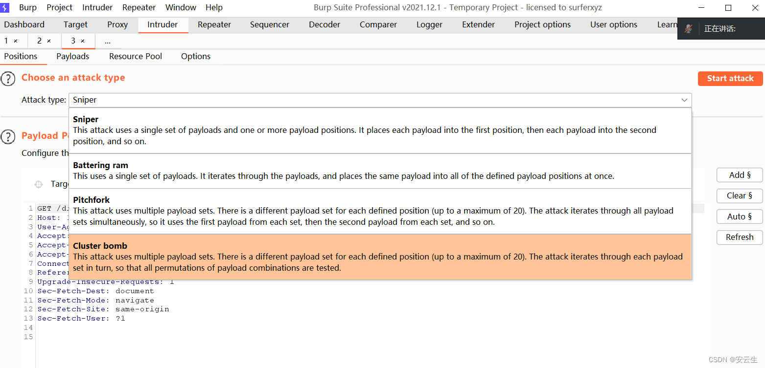Select Intruder attack tab 3
The height and width of the screenshot is (368, 765).
point(73,41)
